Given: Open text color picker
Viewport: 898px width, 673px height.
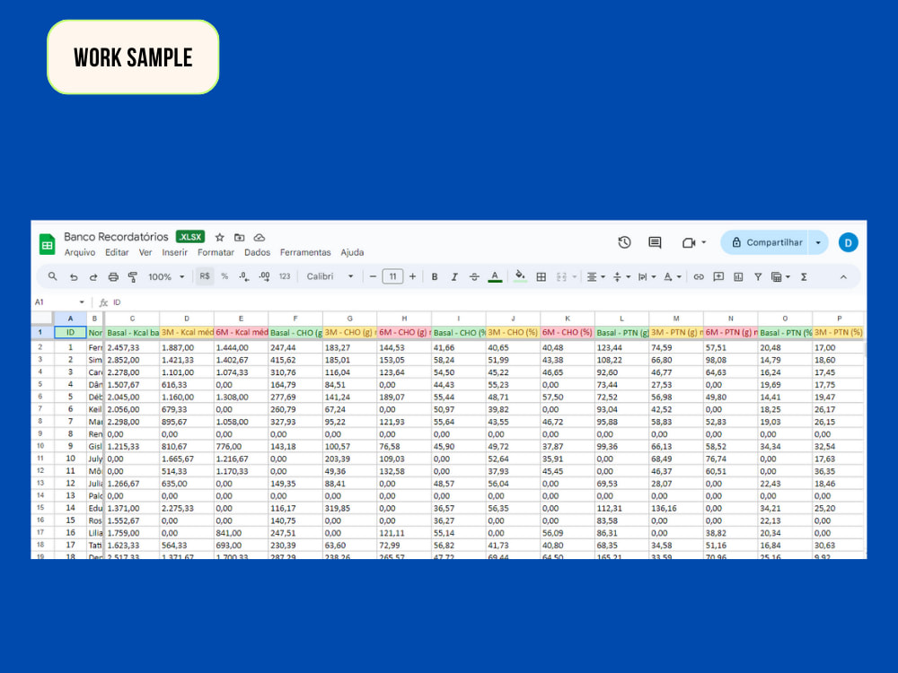Looking at the screenshot, I should tap(495, 277).
